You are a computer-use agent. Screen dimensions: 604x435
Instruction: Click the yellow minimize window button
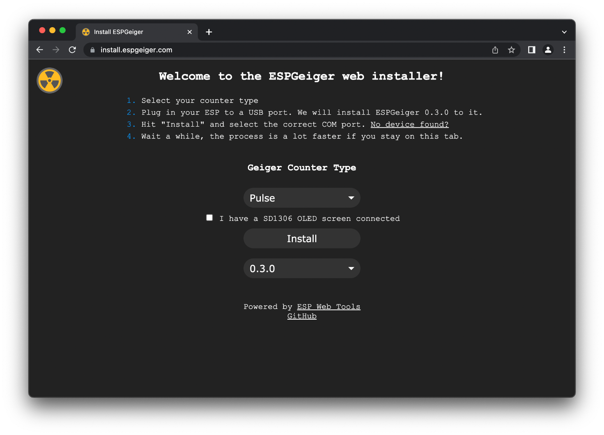click(52, 30)
